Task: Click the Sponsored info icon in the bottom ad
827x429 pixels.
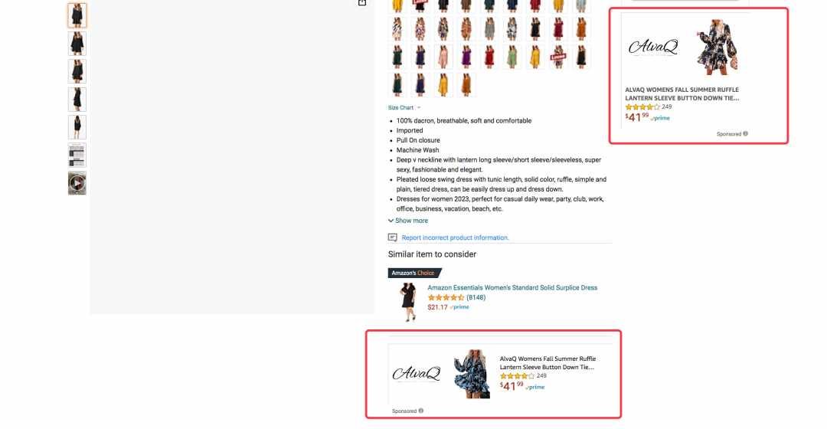Action: 421,411
